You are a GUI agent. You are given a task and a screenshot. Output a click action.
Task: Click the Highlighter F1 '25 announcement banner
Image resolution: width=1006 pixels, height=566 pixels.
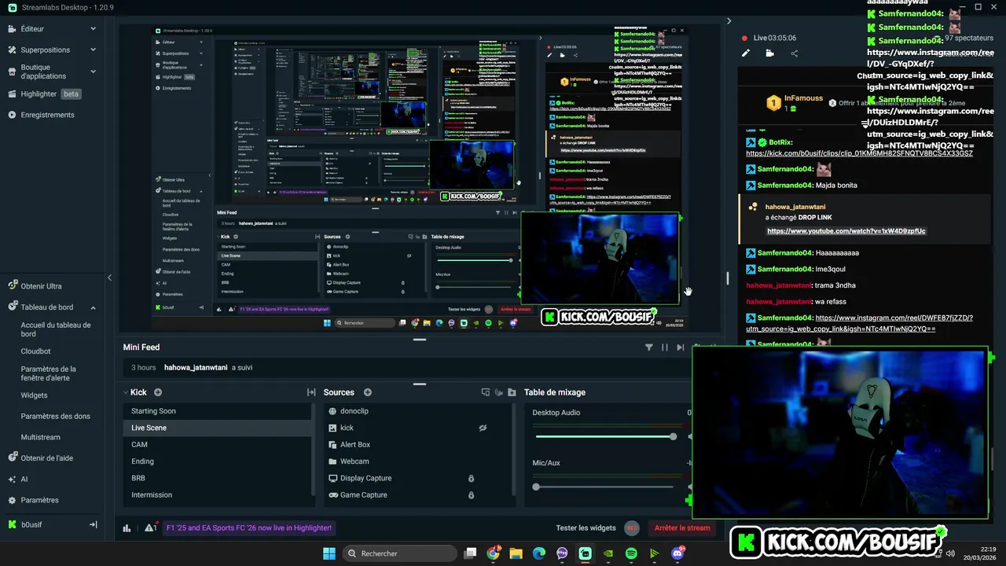pos(249,528)
